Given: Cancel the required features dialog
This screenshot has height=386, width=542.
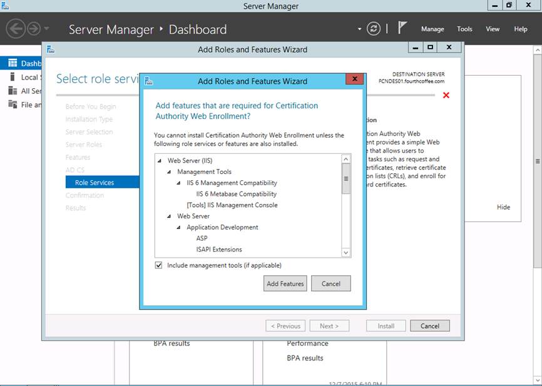Looking at the screenshot, I should (330, 283).
